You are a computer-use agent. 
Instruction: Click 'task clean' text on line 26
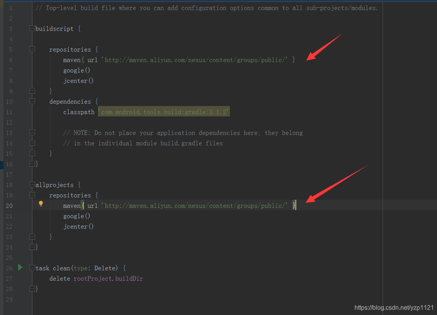coord(53,268)
